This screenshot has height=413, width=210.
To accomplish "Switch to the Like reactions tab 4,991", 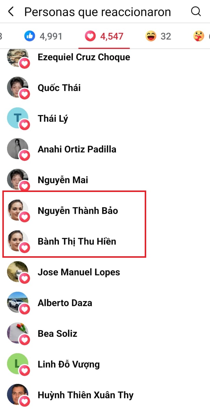I will tap(43, 36).
